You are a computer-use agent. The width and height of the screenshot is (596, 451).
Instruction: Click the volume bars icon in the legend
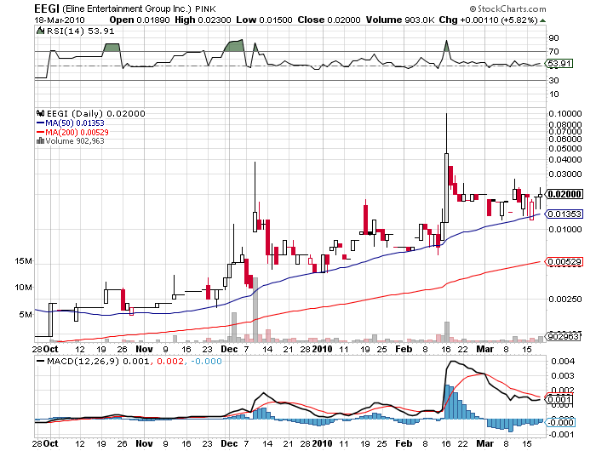pyautogui.click(x=40, y=141)
